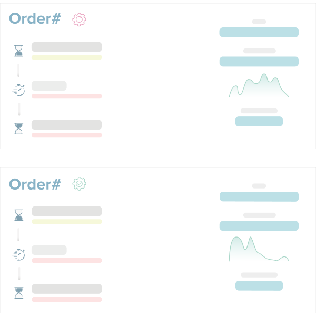Click the stopwatch icon in top card

[x=18, y=90]
